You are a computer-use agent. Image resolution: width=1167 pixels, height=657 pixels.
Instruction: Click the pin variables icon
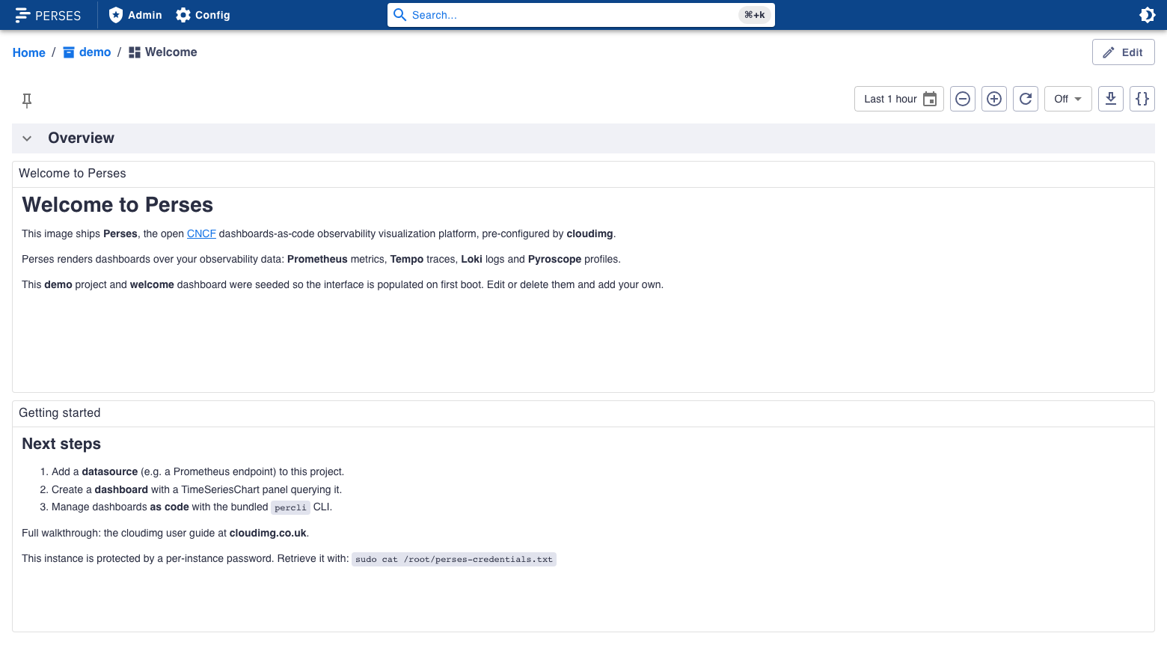click(27, 100)
